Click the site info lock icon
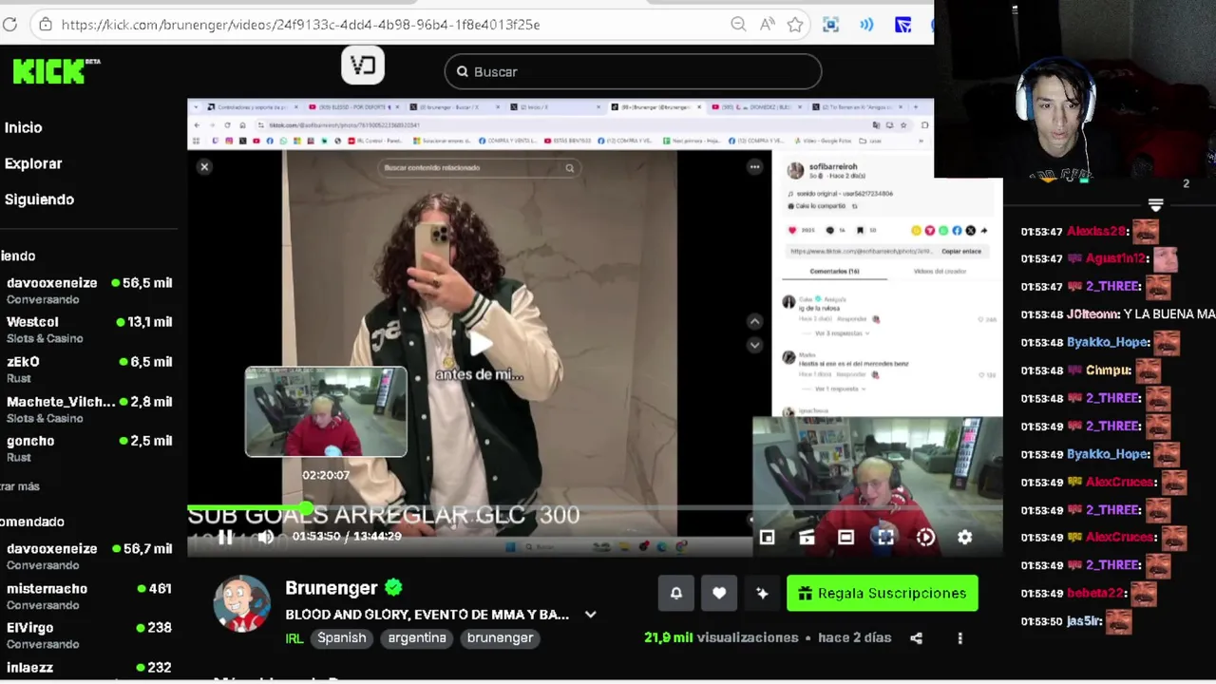The image size is (1216, 684). point(45,25)
